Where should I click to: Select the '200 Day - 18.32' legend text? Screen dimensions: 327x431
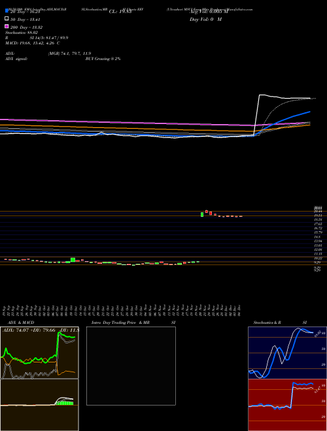pyautogui.click(x=27, y=27)
